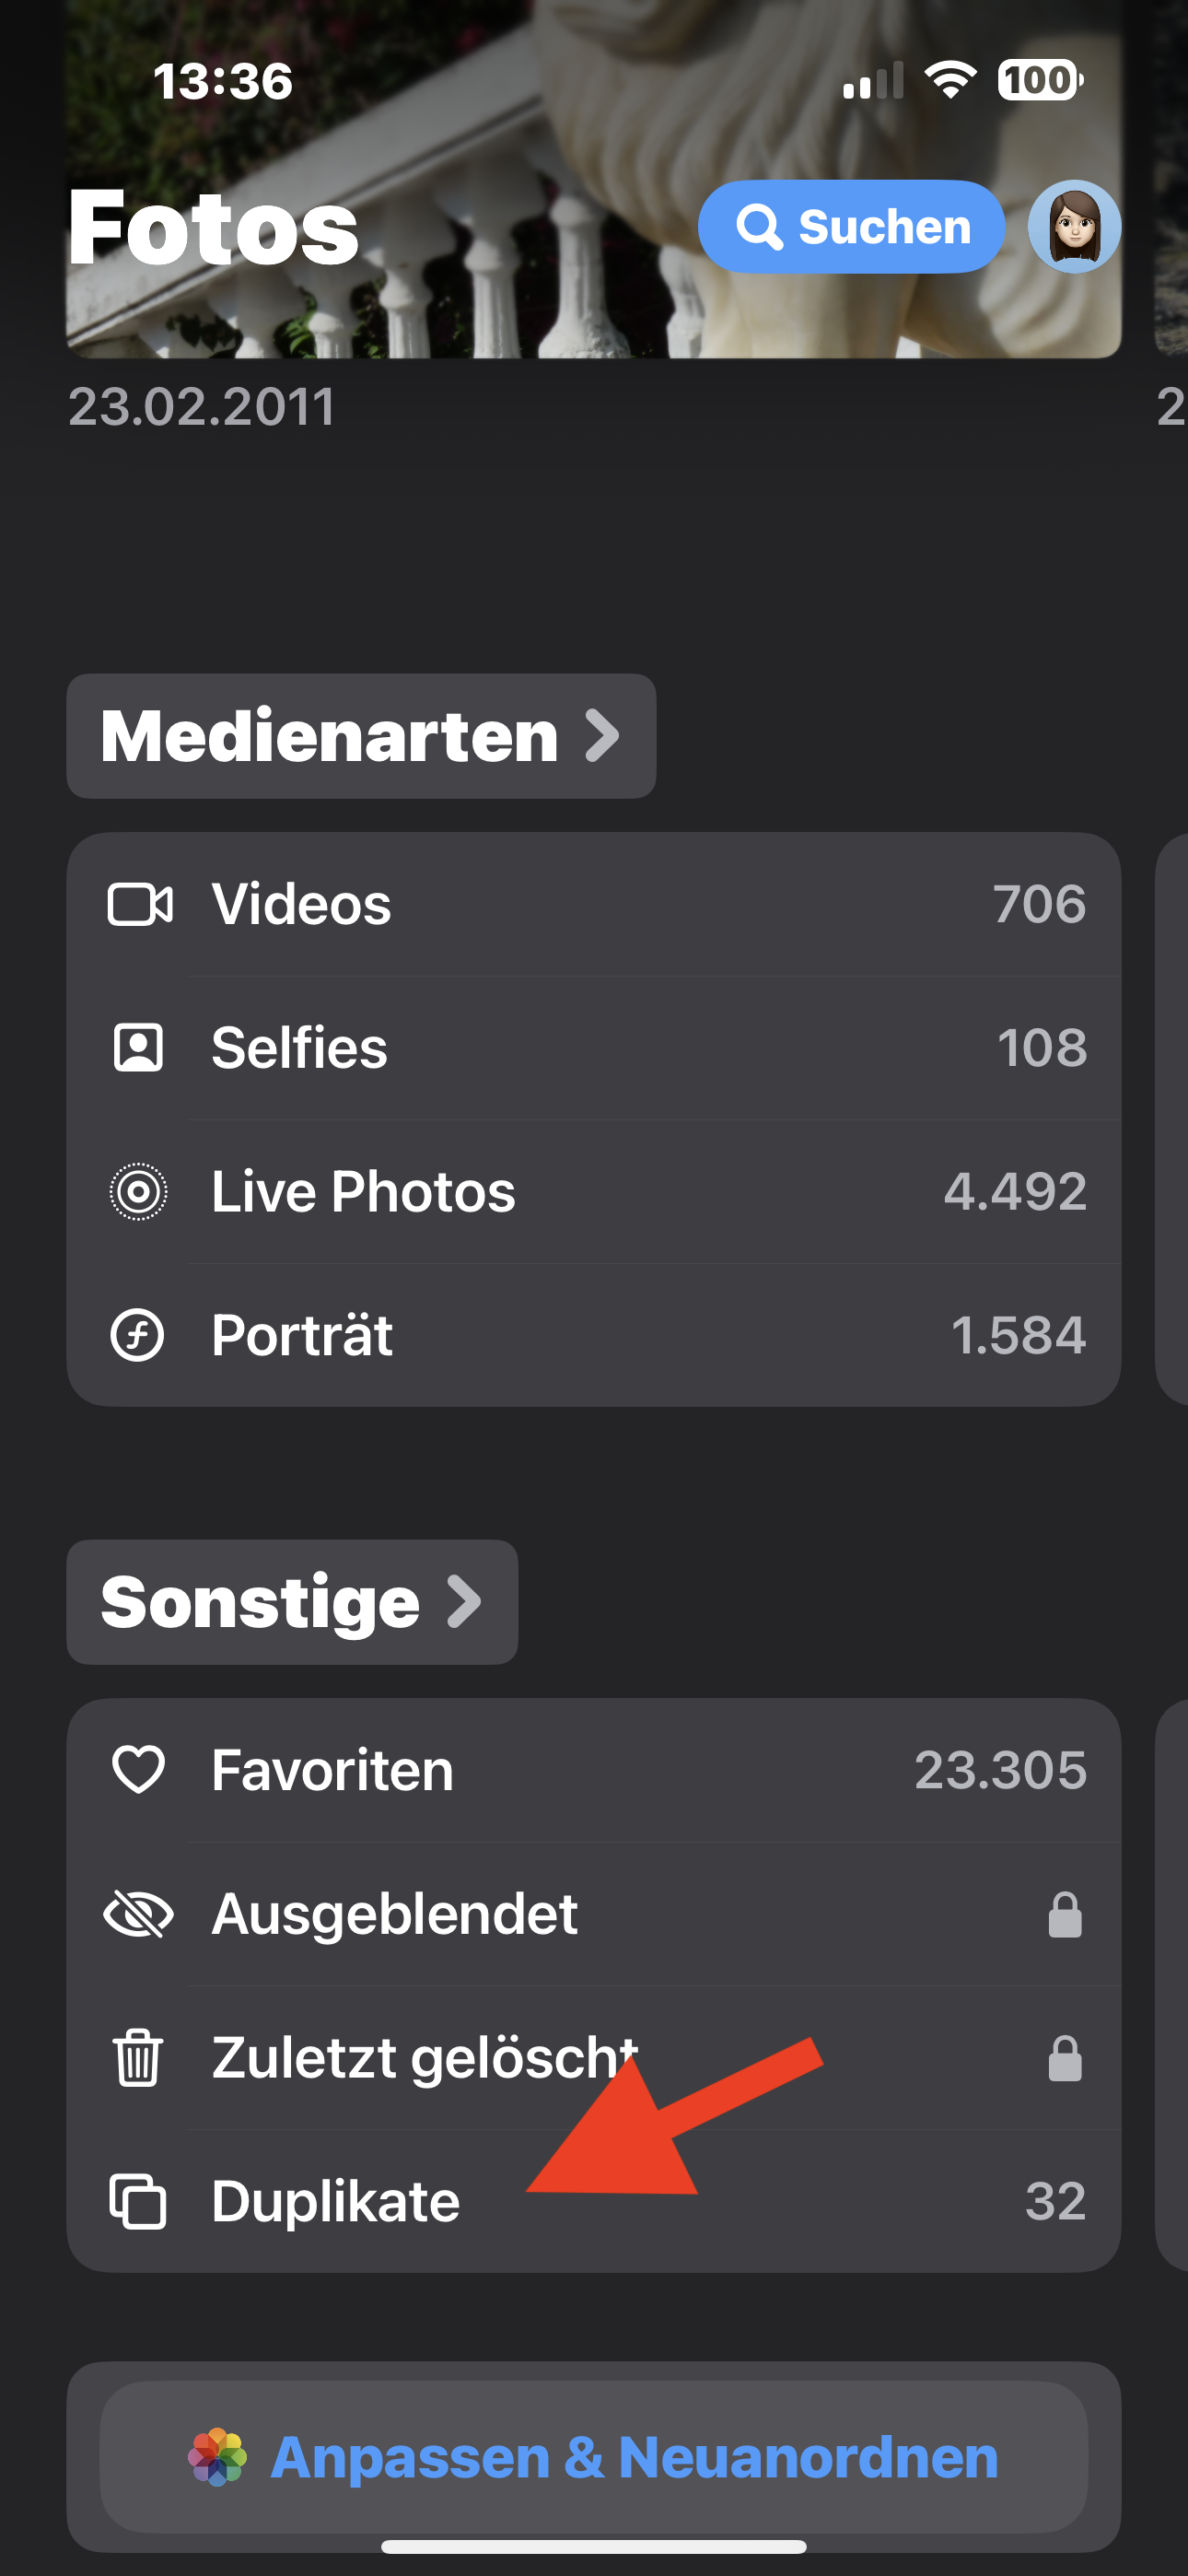Open the Live Photos album row
The height and width of the screenshot is (2576, 1188).
pos(594,1192)
